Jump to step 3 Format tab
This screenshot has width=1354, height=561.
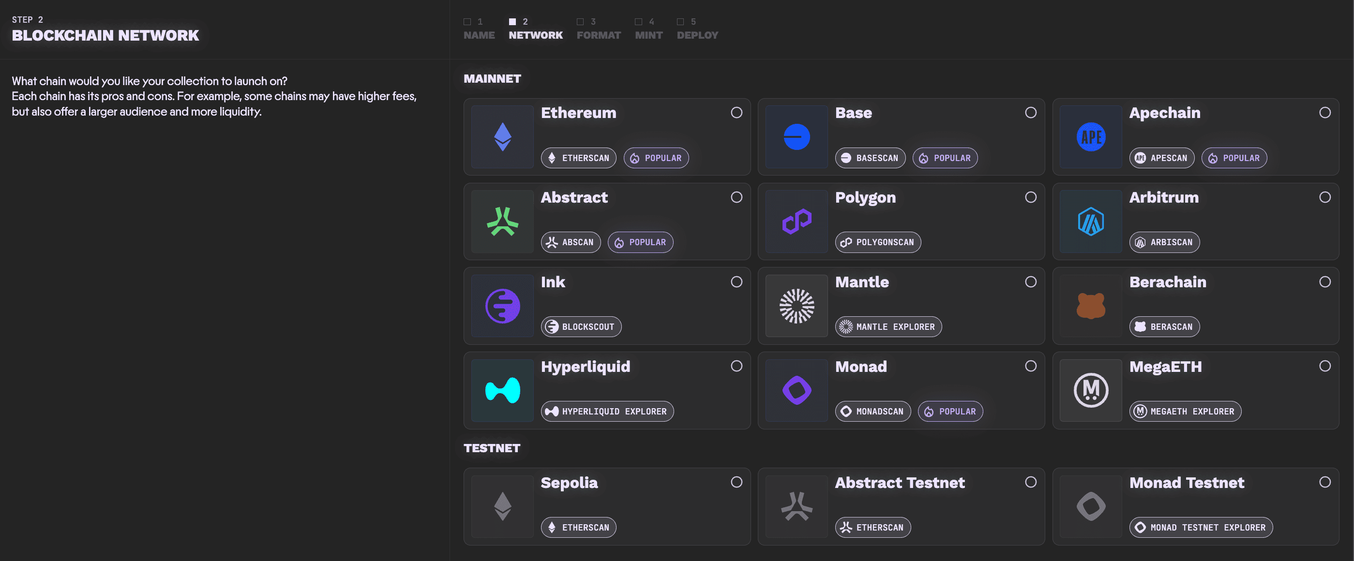[598, 29]
